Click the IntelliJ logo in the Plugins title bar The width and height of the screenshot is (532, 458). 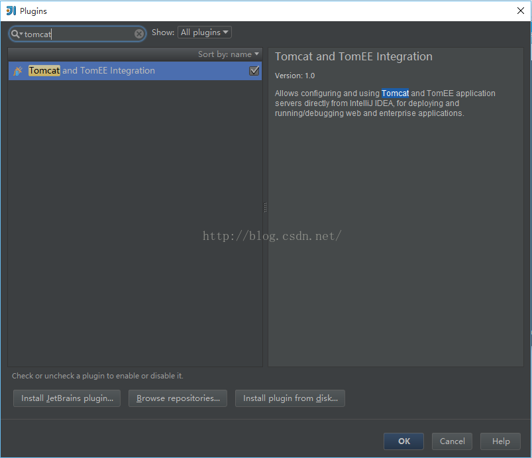tap(11, 11)
